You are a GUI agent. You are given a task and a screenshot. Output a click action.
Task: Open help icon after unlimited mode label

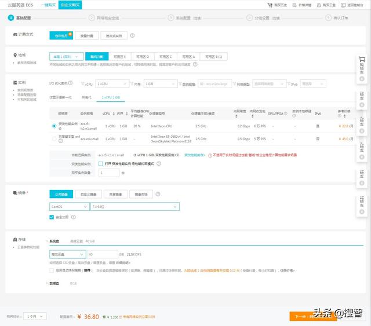tap(159, 163)
